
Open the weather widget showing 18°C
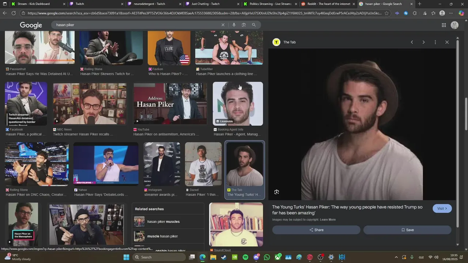click(18, 257)
